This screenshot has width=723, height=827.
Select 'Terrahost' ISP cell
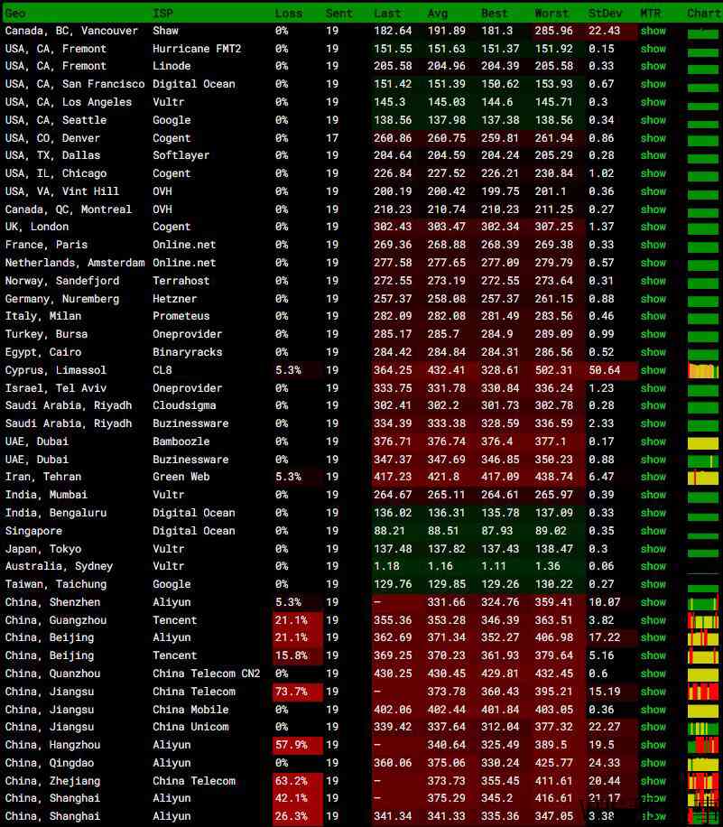(x=181, y=281)
